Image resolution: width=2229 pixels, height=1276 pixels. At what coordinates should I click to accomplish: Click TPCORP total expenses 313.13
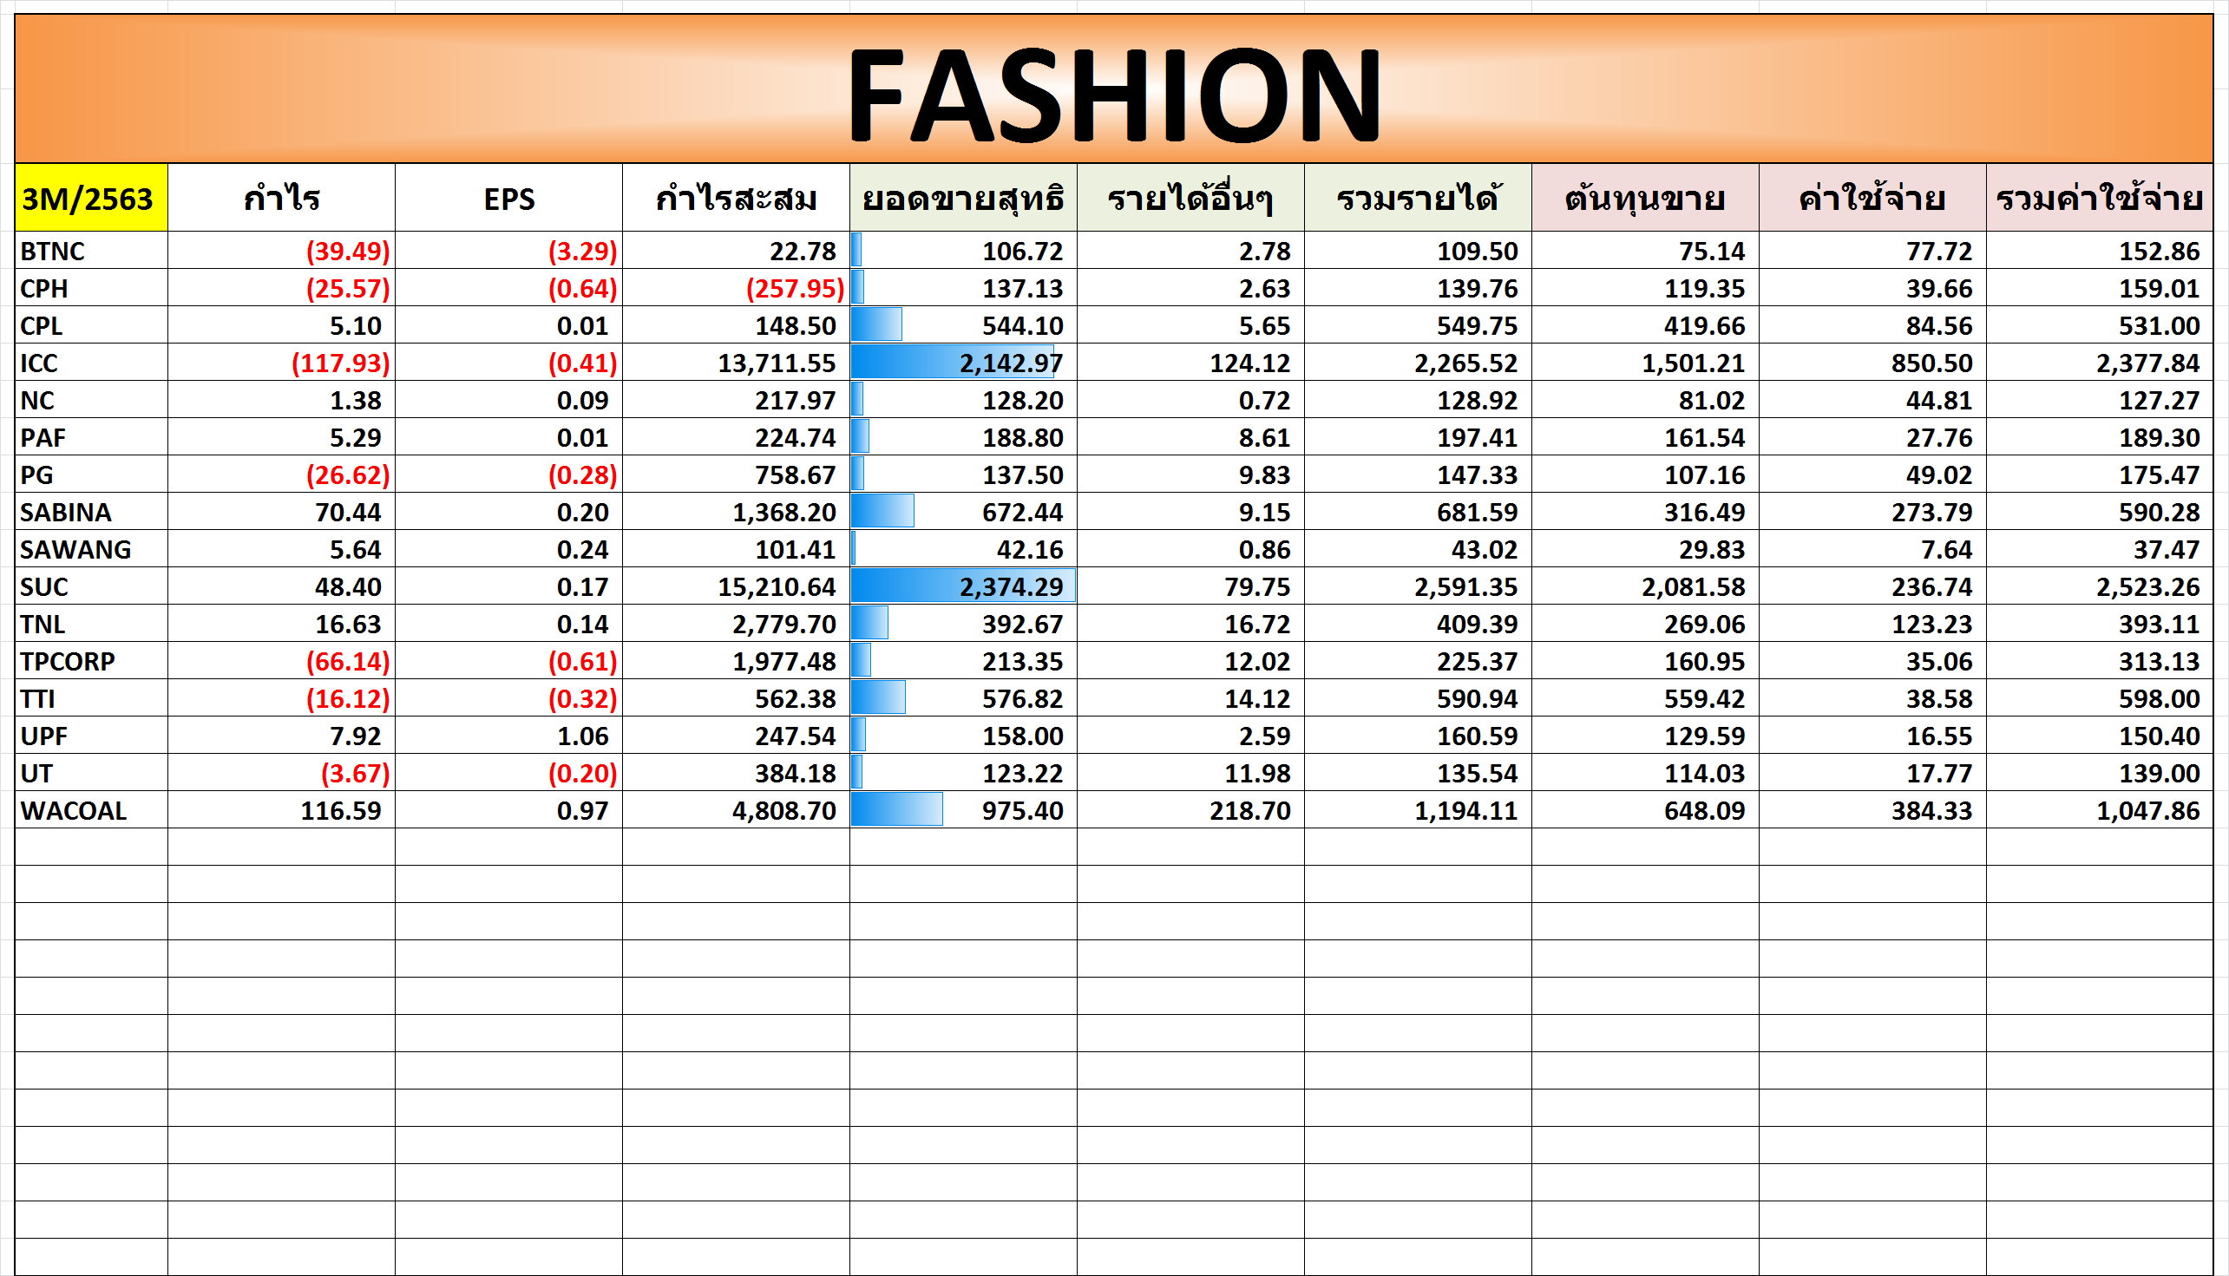coord(2158,662)
